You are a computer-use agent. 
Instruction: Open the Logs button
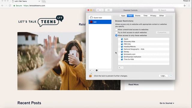(163, 76)
